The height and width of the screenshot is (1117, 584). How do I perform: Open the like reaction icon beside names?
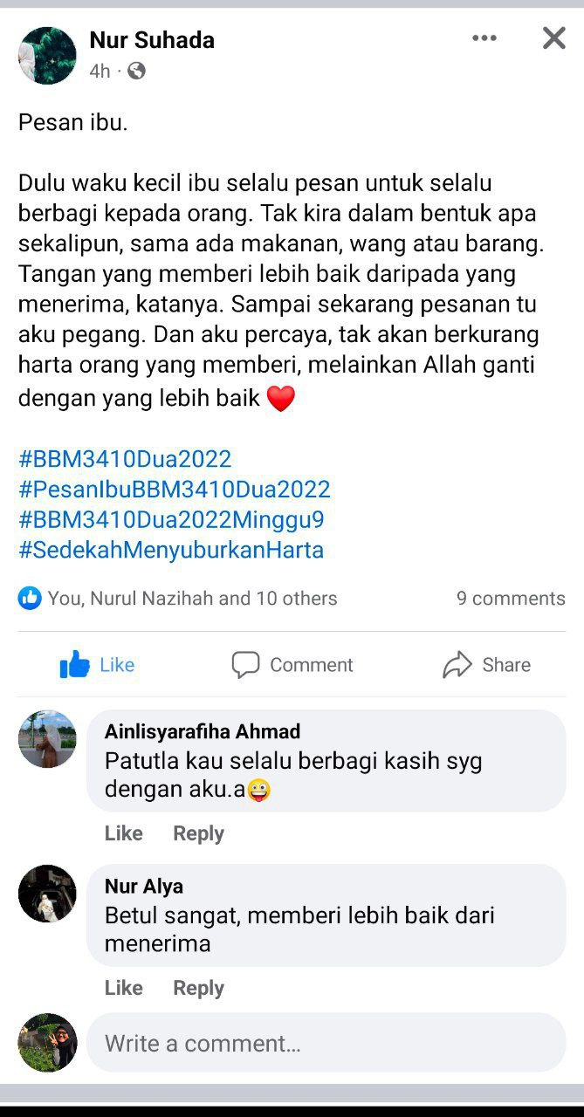tap(30, 598)
